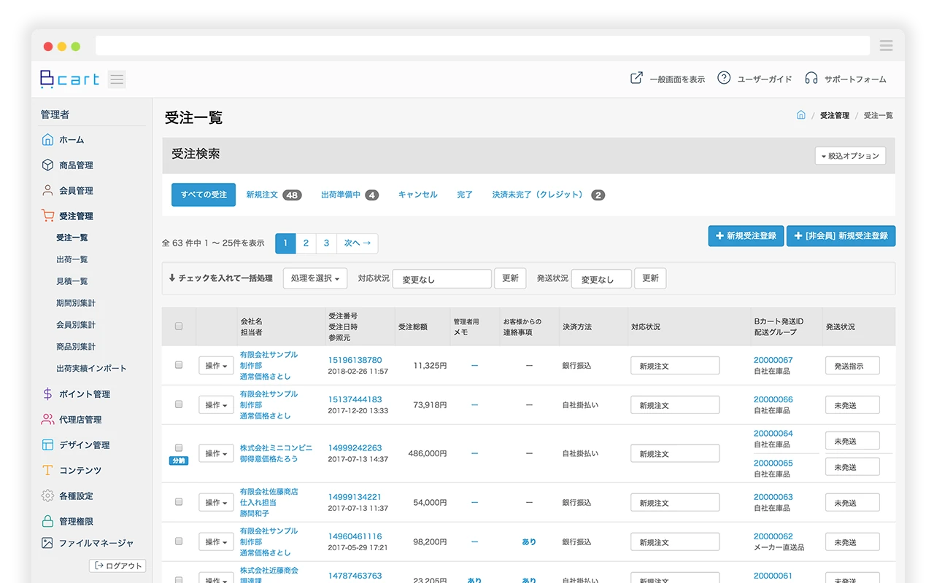
Task: Toggle the select-all checkbox in table header
Action: click(x=179, y=326)
